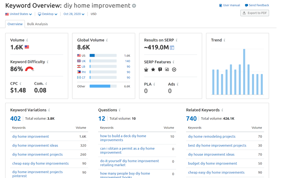Select the UK row in Global Volume
Image resolution: width=287 pixels, height=178 pixels.
coord(104,61)
